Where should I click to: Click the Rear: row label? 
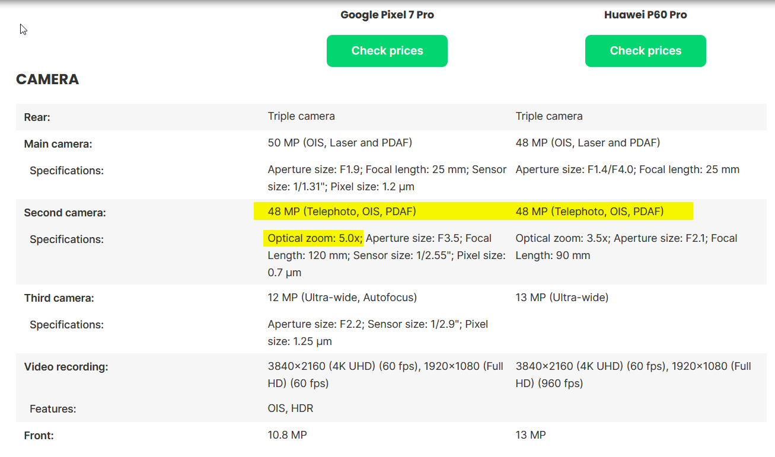37,117
